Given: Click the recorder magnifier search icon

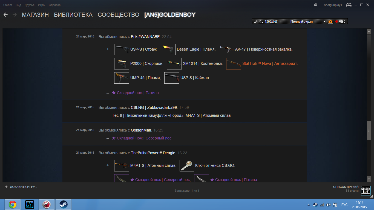Looking at the screenshot, I should coord(261,21).
